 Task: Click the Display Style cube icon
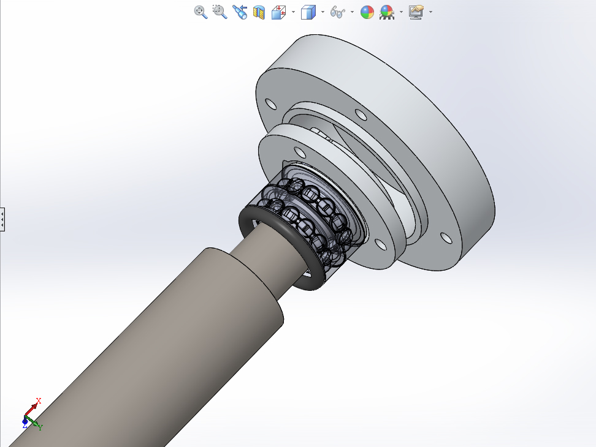[x=308, y=12]
